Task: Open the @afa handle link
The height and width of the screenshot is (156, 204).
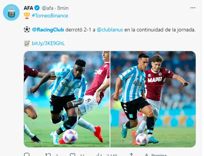Action: [47, 8]
